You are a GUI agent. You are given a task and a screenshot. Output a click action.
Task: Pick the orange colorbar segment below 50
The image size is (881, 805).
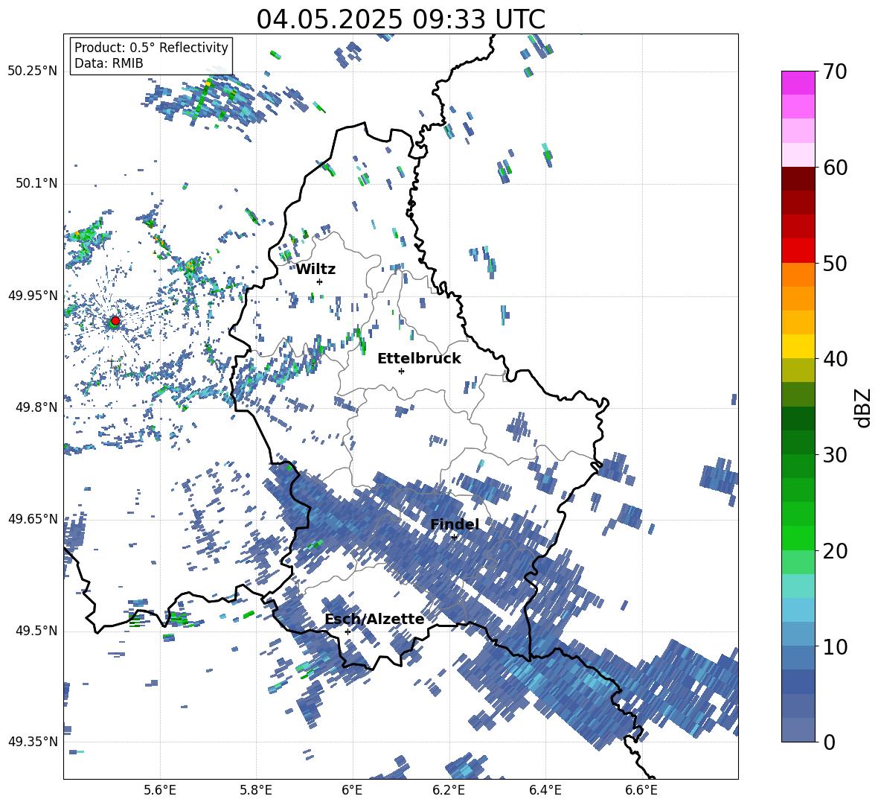[798, 275]
